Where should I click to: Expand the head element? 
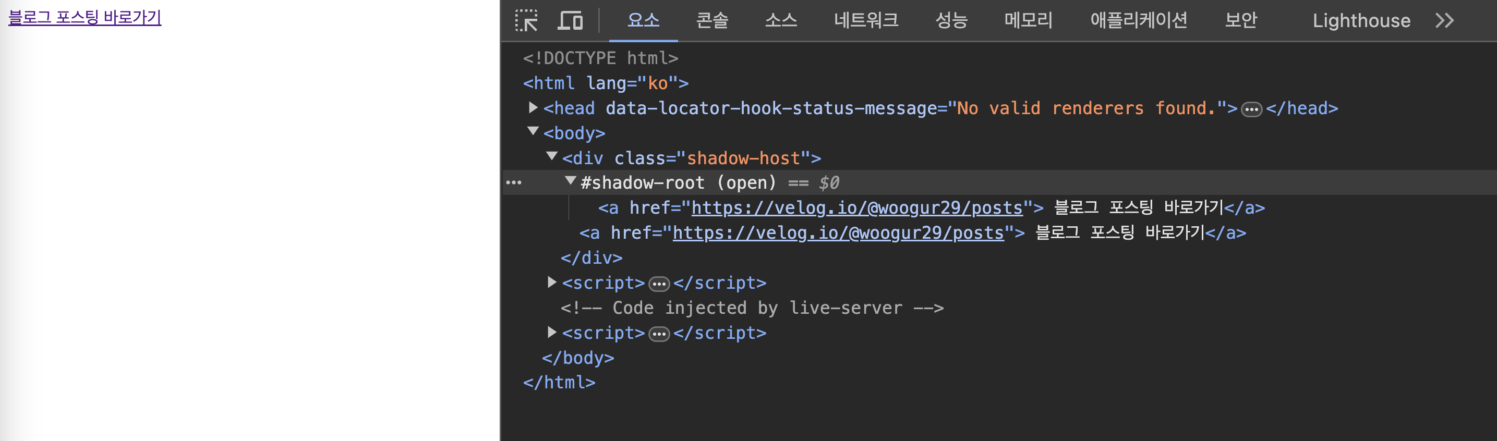tap(533, 107)
